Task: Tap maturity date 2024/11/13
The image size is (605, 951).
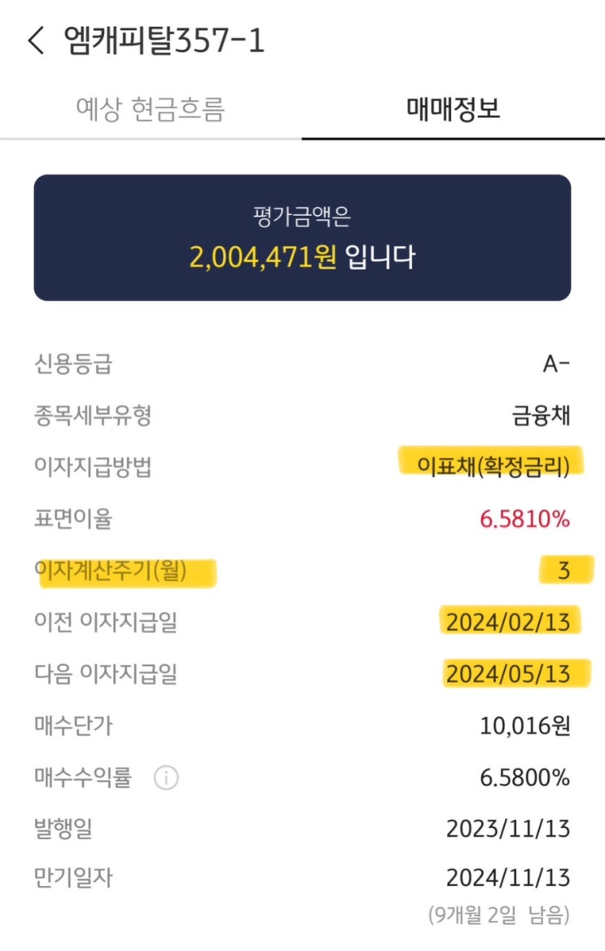Action: [508, 878]
